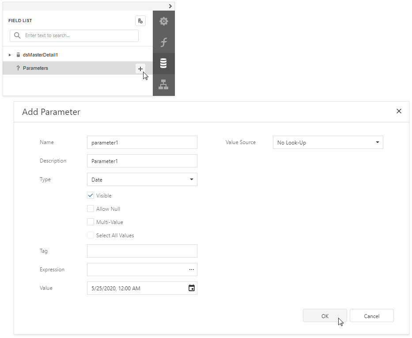Viewport: 412px width, 338px height.
Task: Open the calendar picker for Value
Action: 192,288
